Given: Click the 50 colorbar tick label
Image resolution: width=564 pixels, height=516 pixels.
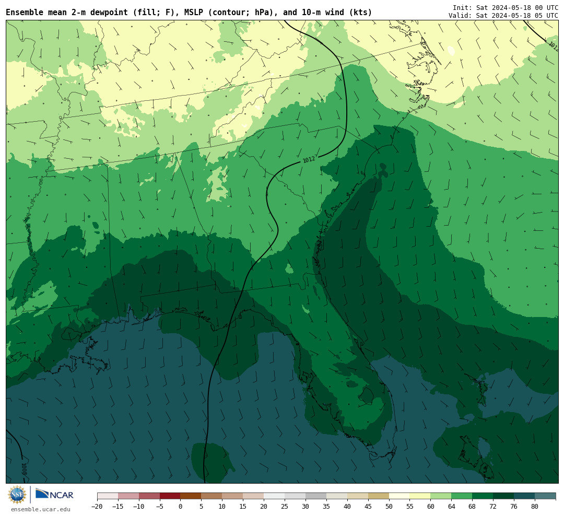Looking at the screenshot, I should pyautogui.click(x=389, y=507).
